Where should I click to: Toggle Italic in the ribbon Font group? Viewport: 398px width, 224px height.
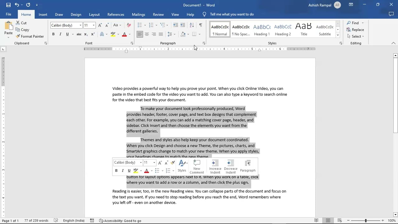(60, 34)
